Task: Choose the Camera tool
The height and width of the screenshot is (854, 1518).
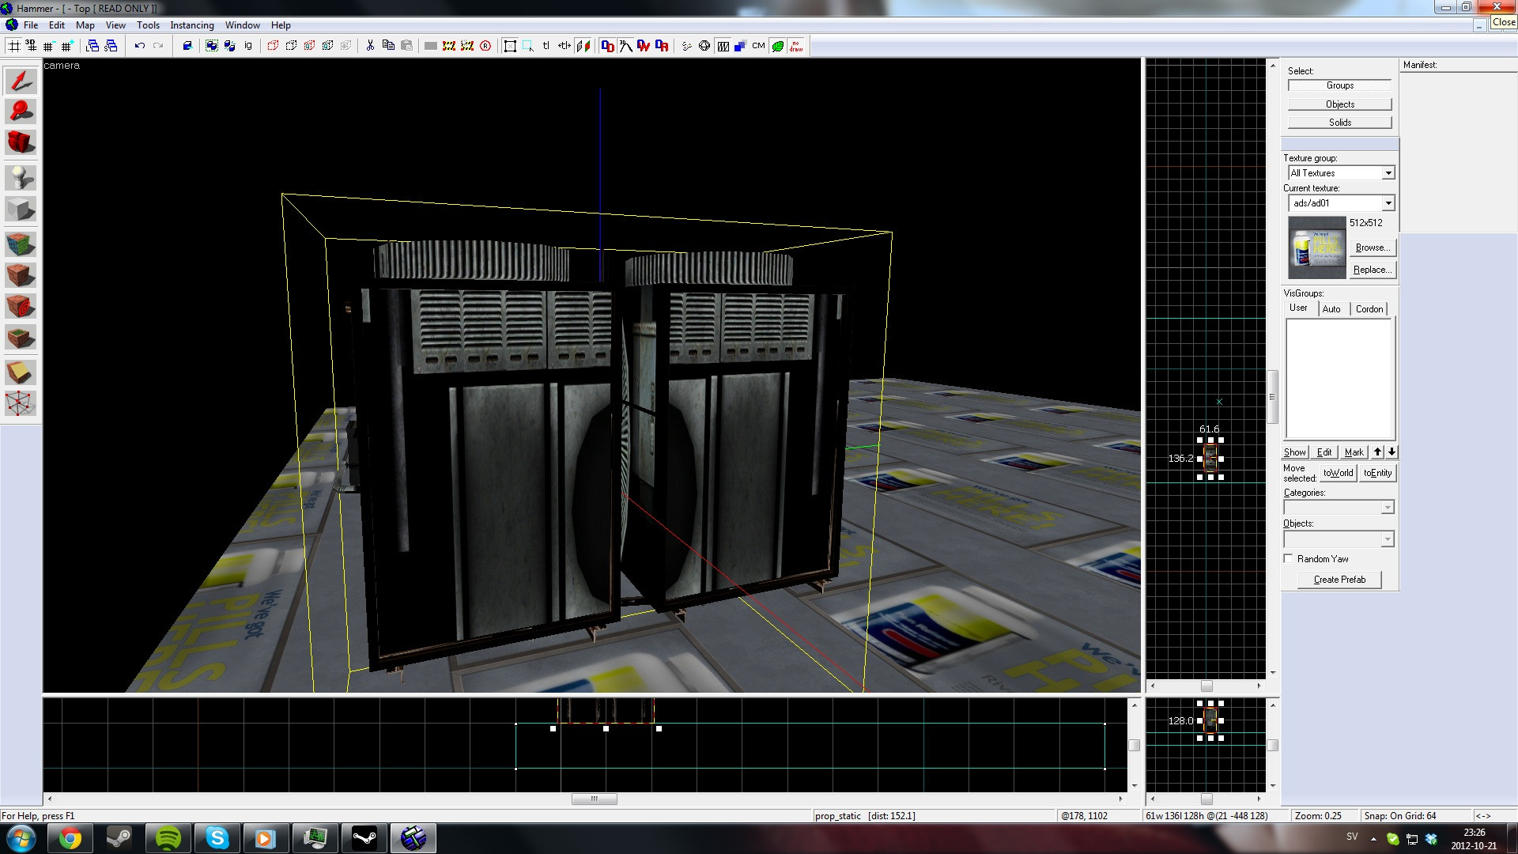Action: point(21,143)
